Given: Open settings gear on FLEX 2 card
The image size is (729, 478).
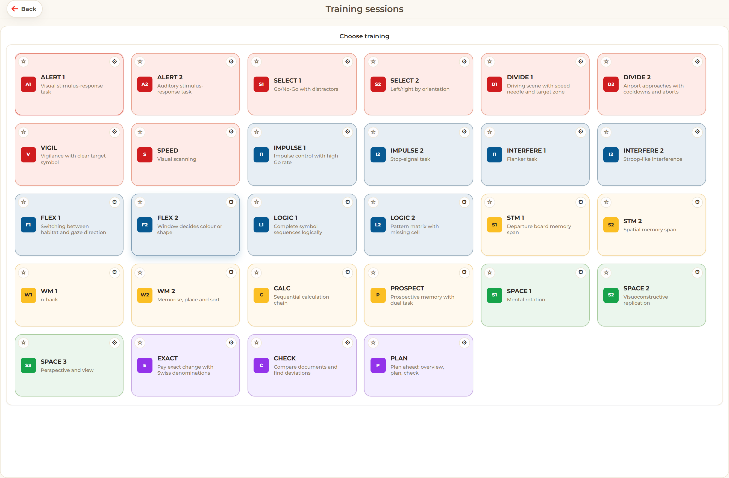Looking at the screenshot, I should (x=231, y=202).
